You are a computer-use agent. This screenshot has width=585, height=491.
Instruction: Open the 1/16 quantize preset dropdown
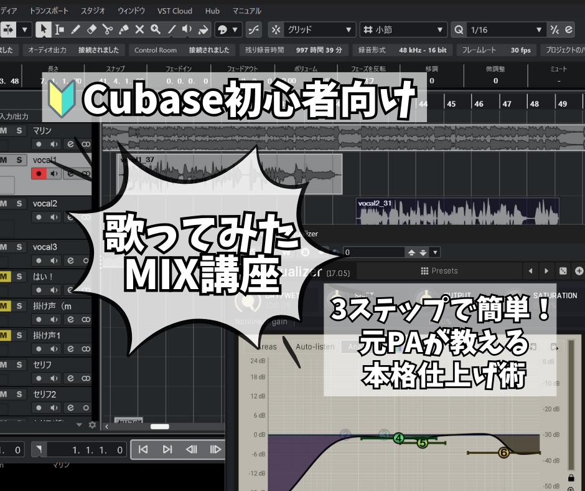tap(506, 29)
